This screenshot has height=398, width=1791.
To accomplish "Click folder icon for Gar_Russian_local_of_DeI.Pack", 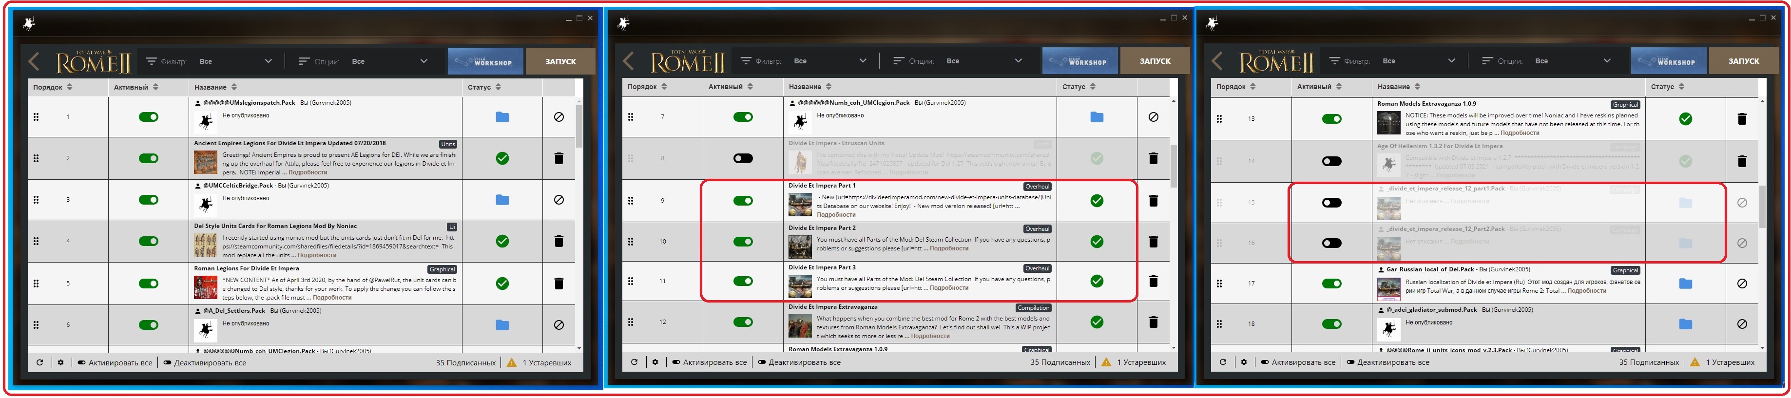I will coord(1685,284).
